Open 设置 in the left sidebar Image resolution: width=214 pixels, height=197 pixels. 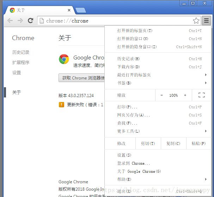tap(17, 73)
